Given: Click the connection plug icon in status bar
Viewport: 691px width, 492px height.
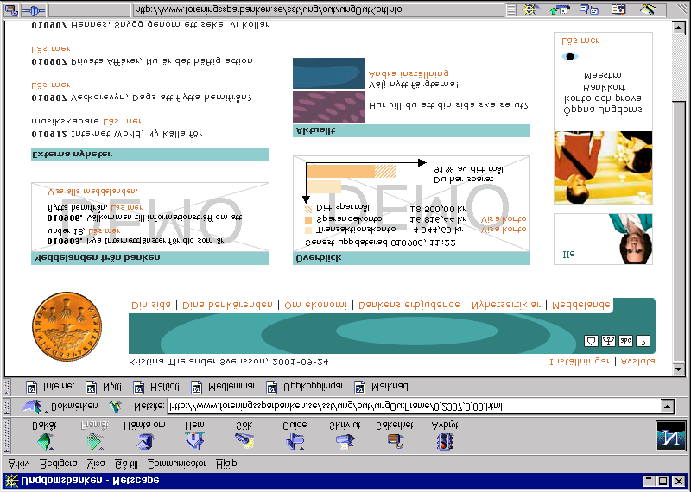Looking at the screenshot, I should point(34,9).
